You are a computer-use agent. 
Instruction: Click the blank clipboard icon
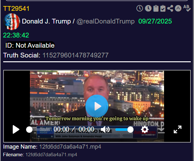point(156,8)
